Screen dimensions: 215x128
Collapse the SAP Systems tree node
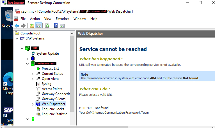coord(17,38)
